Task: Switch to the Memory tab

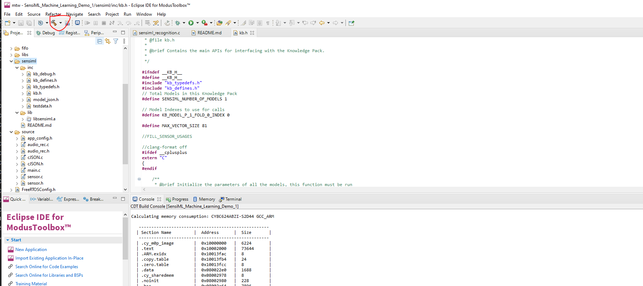Action: point(204,199)
